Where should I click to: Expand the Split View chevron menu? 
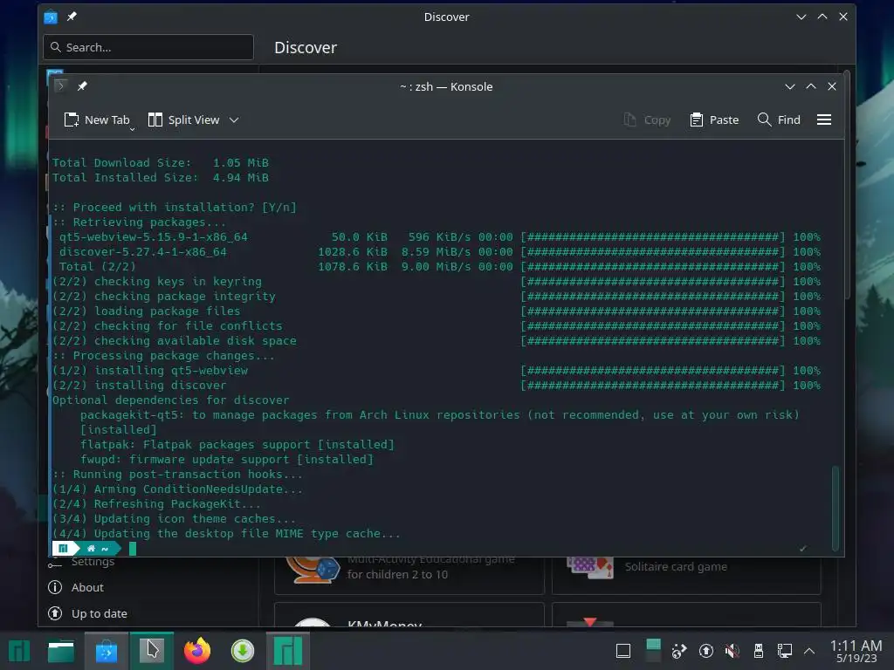(234, 120)
